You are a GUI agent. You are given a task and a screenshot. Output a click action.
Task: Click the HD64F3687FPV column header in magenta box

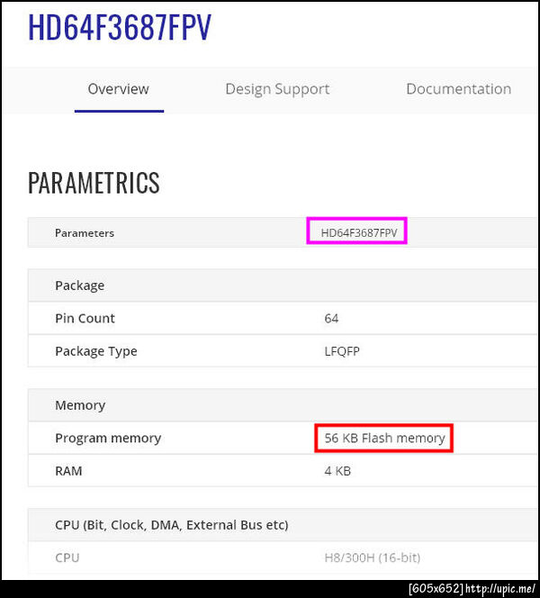[x=358, y=232]
